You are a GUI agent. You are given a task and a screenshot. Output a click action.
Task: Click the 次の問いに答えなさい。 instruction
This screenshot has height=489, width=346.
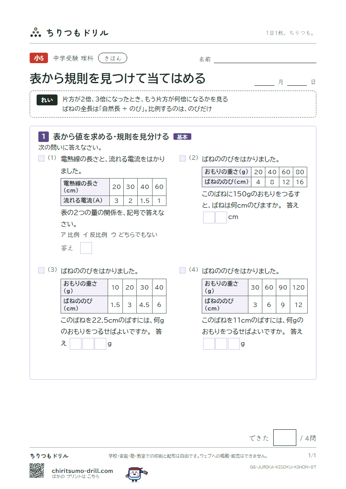coord(70,148)
